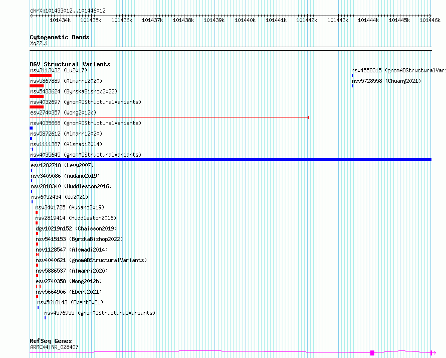Open variant nsv4032697 (gnomADStructuralVariants) label
Screen dimensions: 446x358
[86, 102]
